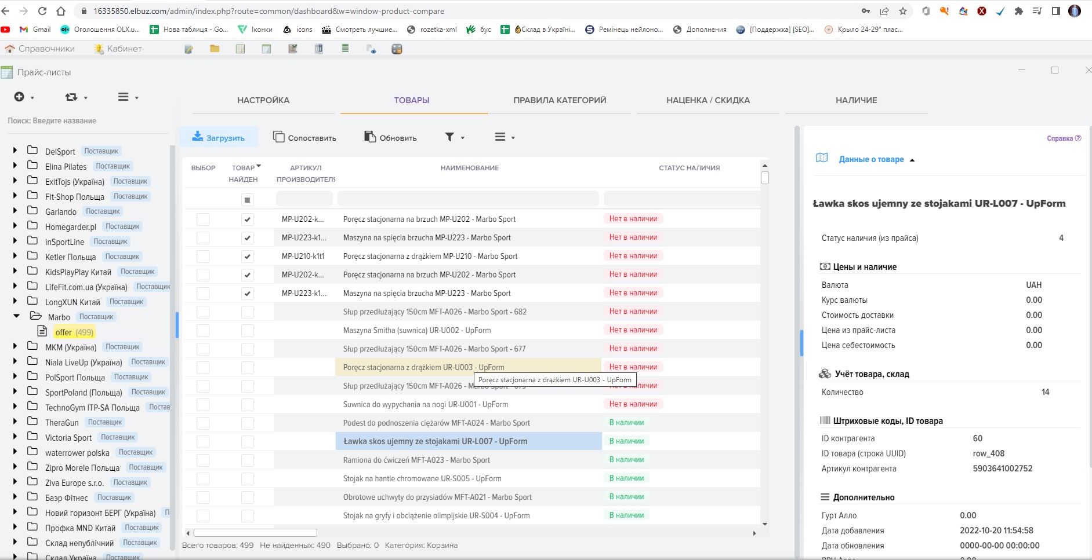Open the blue column-compare toolbar icon
Viewport: 1092px width, 560px height.
pyautogui.click(x=319, y=49)
